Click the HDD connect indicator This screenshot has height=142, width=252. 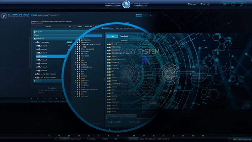192,4
